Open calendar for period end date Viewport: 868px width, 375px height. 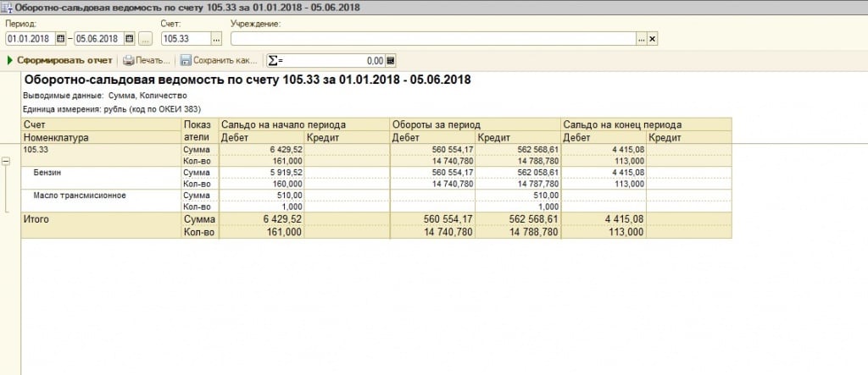(x=129, y=38)
